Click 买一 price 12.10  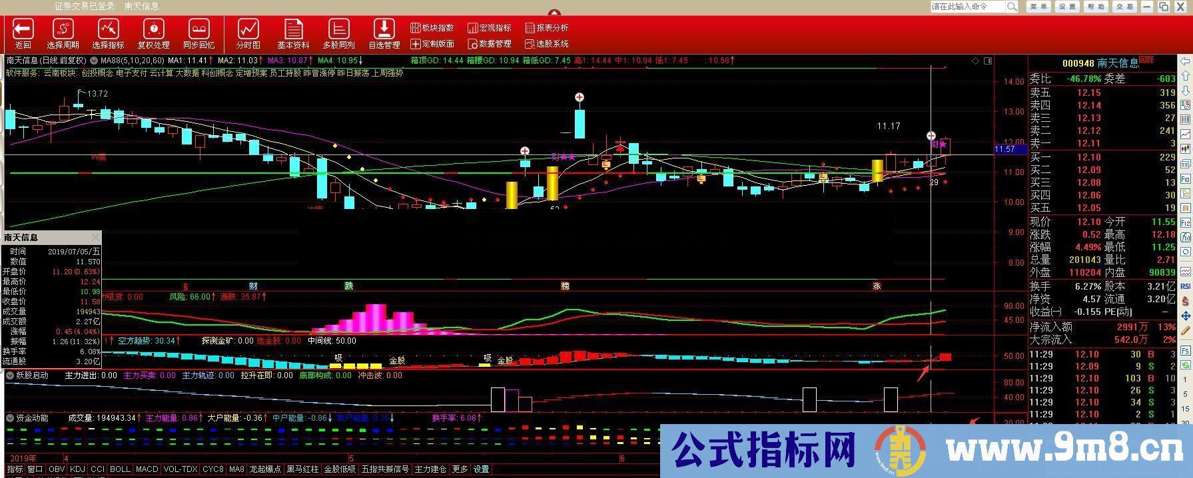[1089, 157]
